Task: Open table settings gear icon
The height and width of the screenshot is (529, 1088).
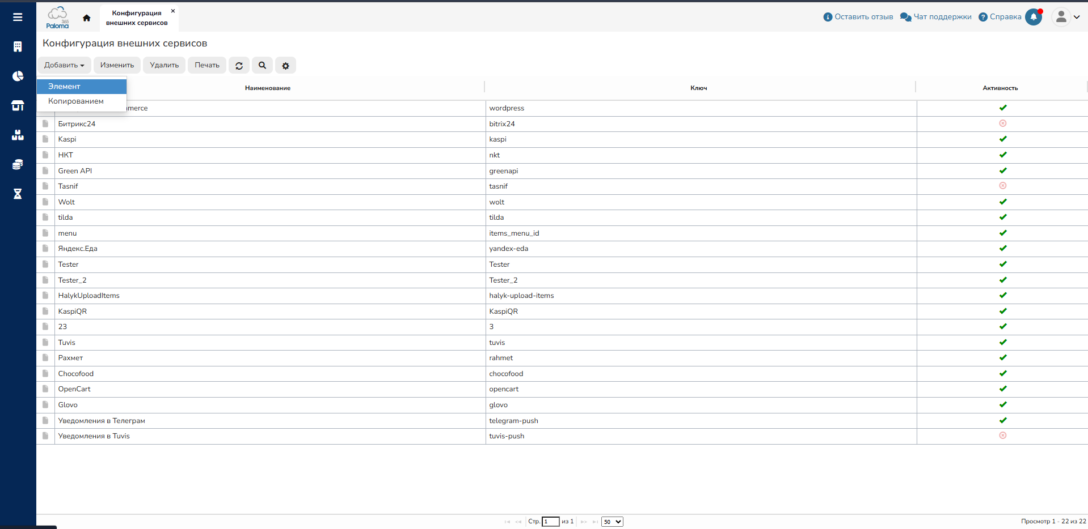Action: pos(285,66)
